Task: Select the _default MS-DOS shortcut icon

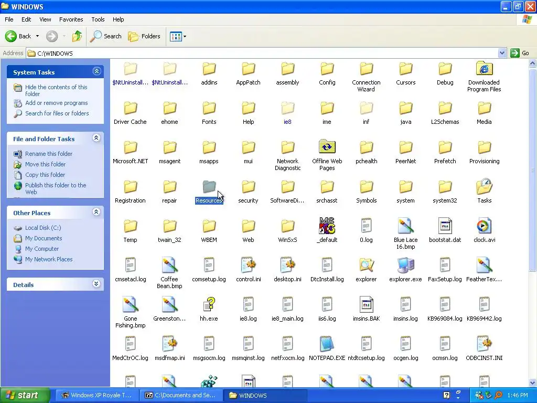Action: click(327, 226)
